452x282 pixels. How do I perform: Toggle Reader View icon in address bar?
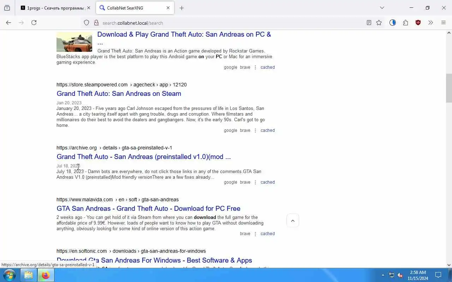pyautogui.click(x=369, y=23)
